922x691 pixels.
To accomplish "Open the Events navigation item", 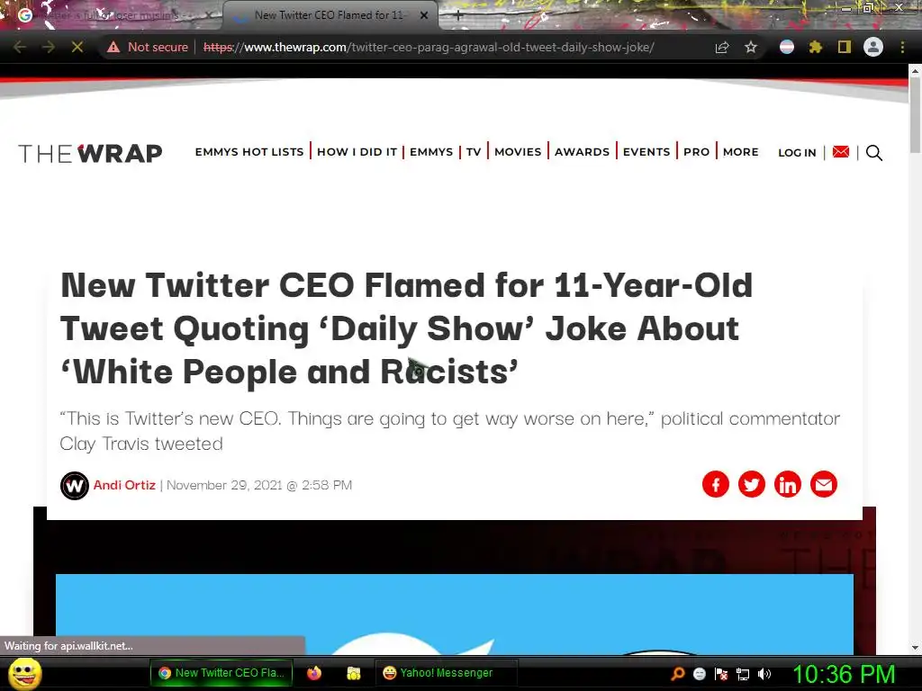I will [646, 151].
